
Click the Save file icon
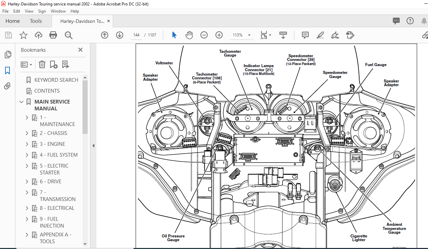click(9, 35)
